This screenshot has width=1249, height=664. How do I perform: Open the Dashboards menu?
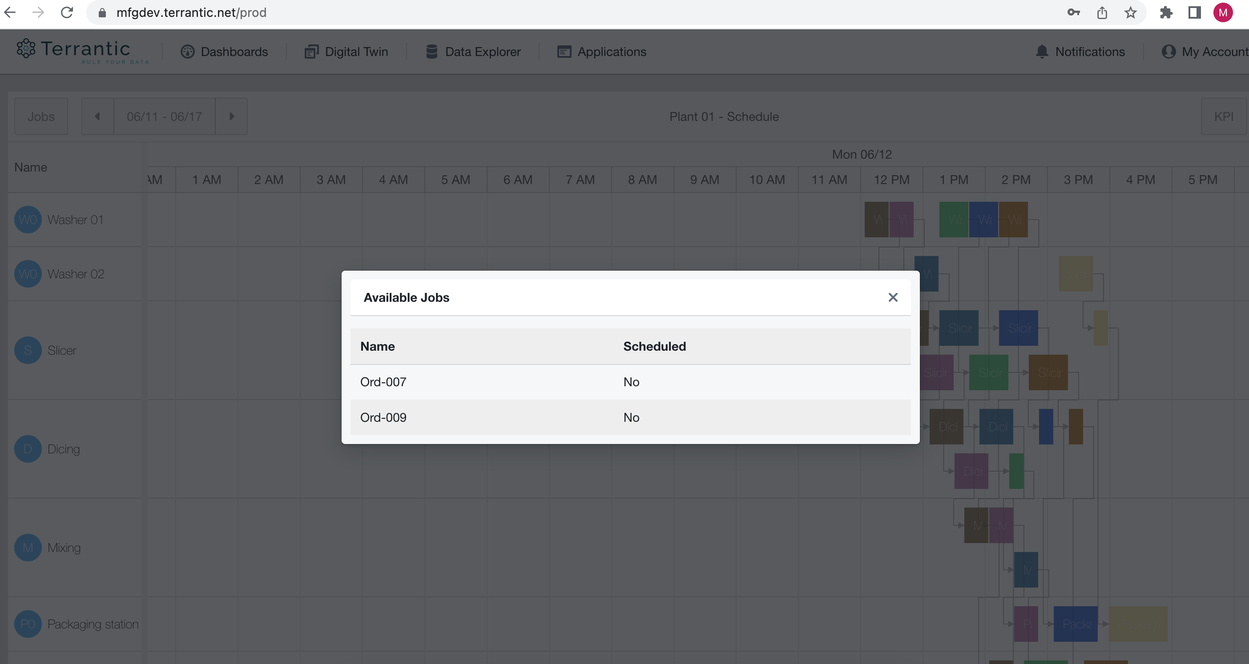tap(224, 52)
